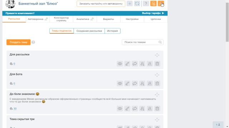Share the 'Для Бота' topic
This screenshot has height=128, width=229.
135,84
